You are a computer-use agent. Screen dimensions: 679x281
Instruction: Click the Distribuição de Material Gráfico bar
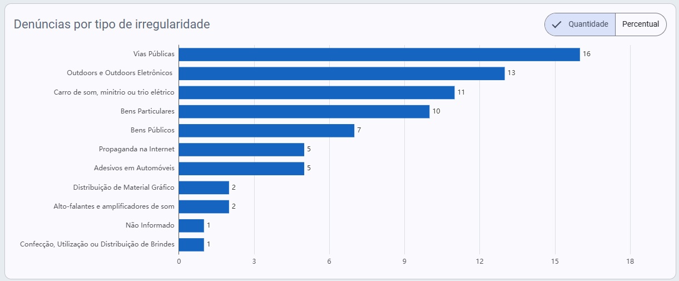(204, 188)
